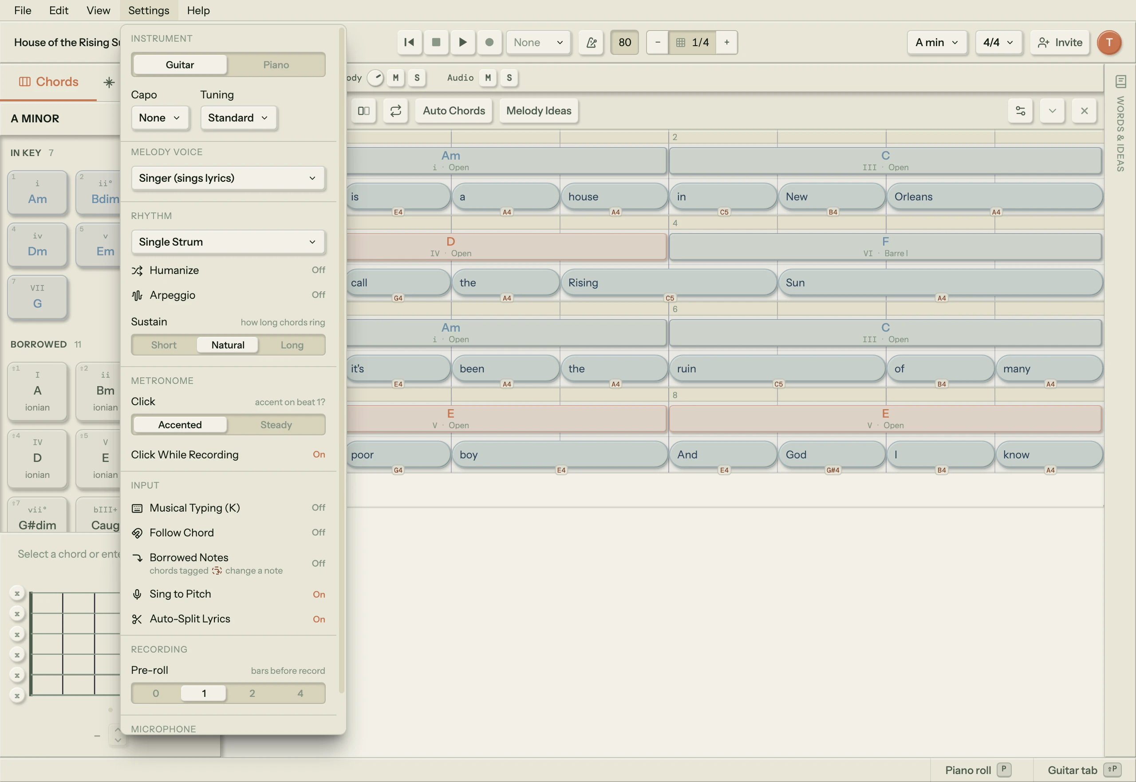Open the 4/4 time signature dropdown
This screenshot has height=782, width=1136.
tap(998, 42)
